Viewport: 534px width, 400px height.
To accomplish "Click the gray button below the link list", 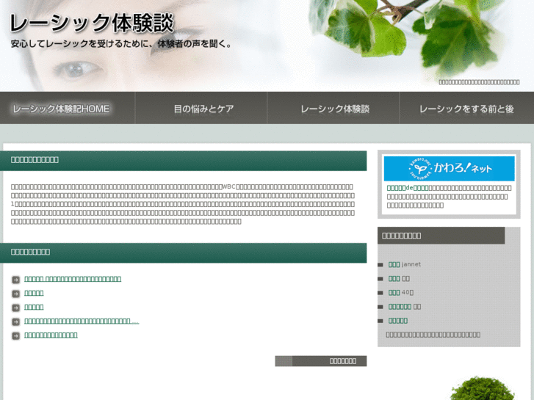I will pos(321,361).
